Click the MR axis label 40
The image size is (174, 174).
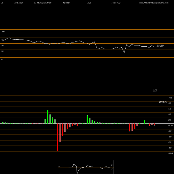(x=170, y=114)
